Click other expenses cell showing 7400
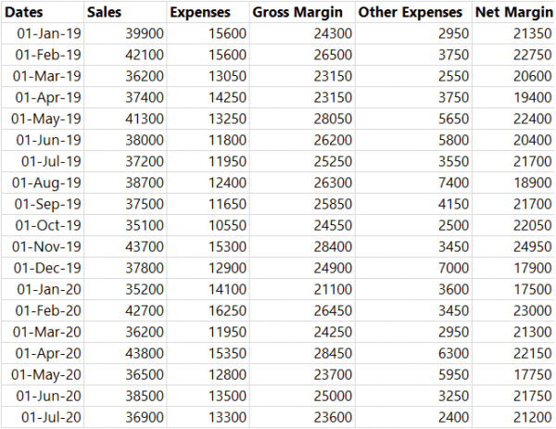 (x=414, y=183)
